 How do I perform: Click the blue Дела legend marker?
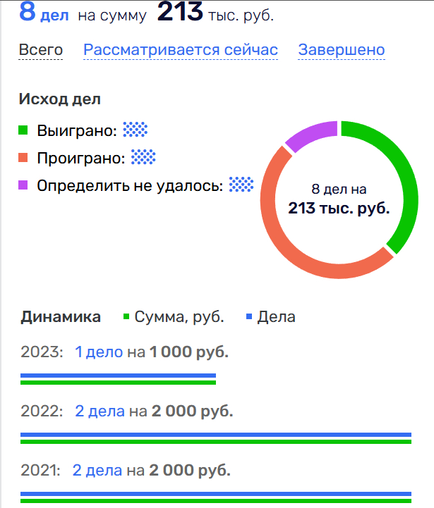(250, 317)
